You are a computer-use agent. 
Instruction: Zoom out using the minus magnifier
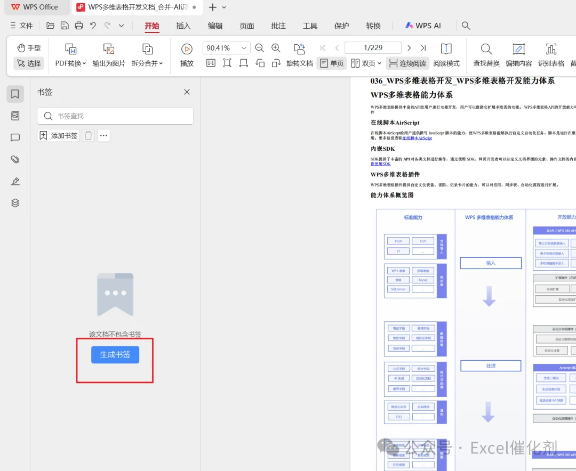259,48
